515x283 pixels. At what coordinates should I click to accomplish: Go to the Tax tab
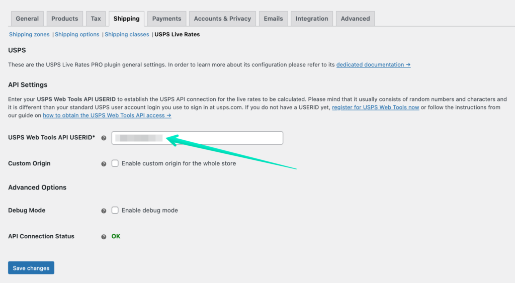coord(96,19)
